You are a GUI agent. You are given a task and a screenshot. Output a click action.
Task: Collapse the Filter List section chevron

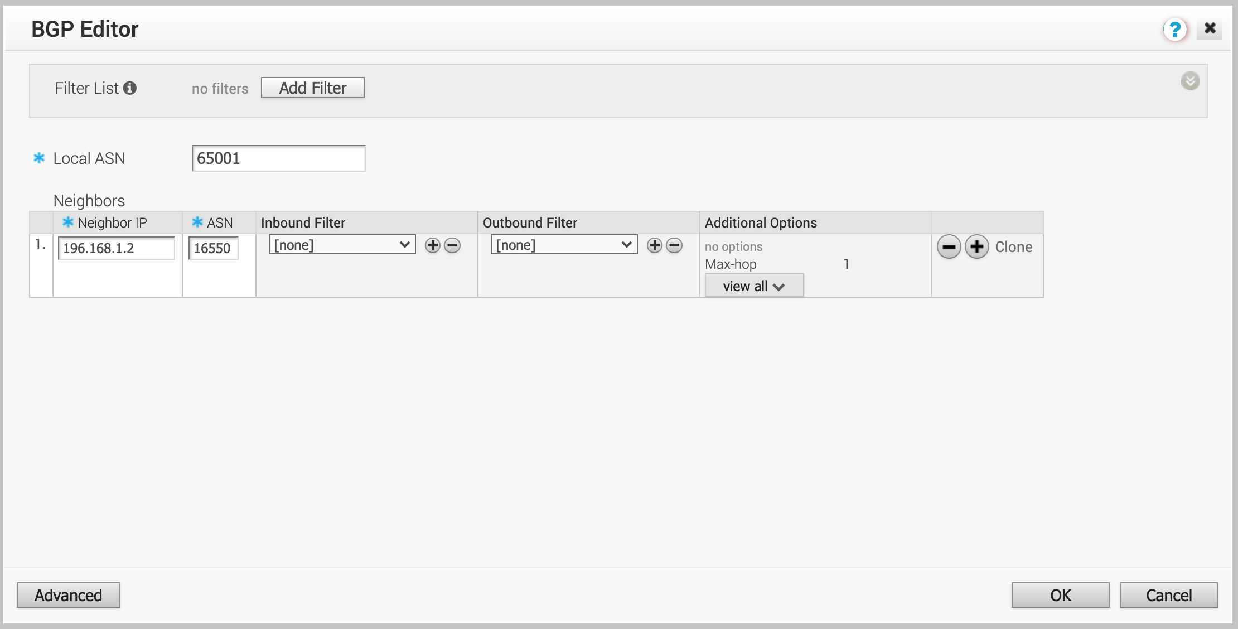coord(1190,81)
